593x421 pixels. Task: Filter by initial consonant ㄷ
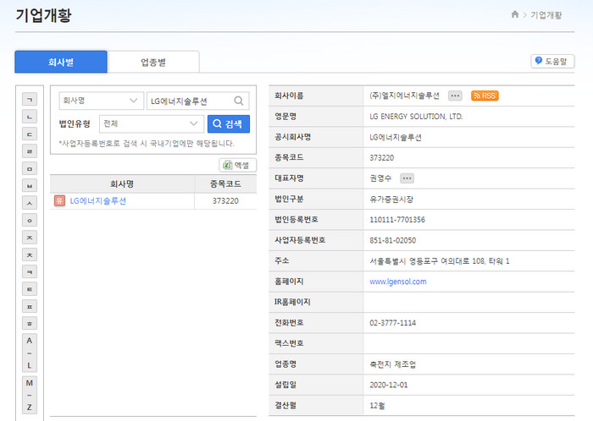[30, 134]
